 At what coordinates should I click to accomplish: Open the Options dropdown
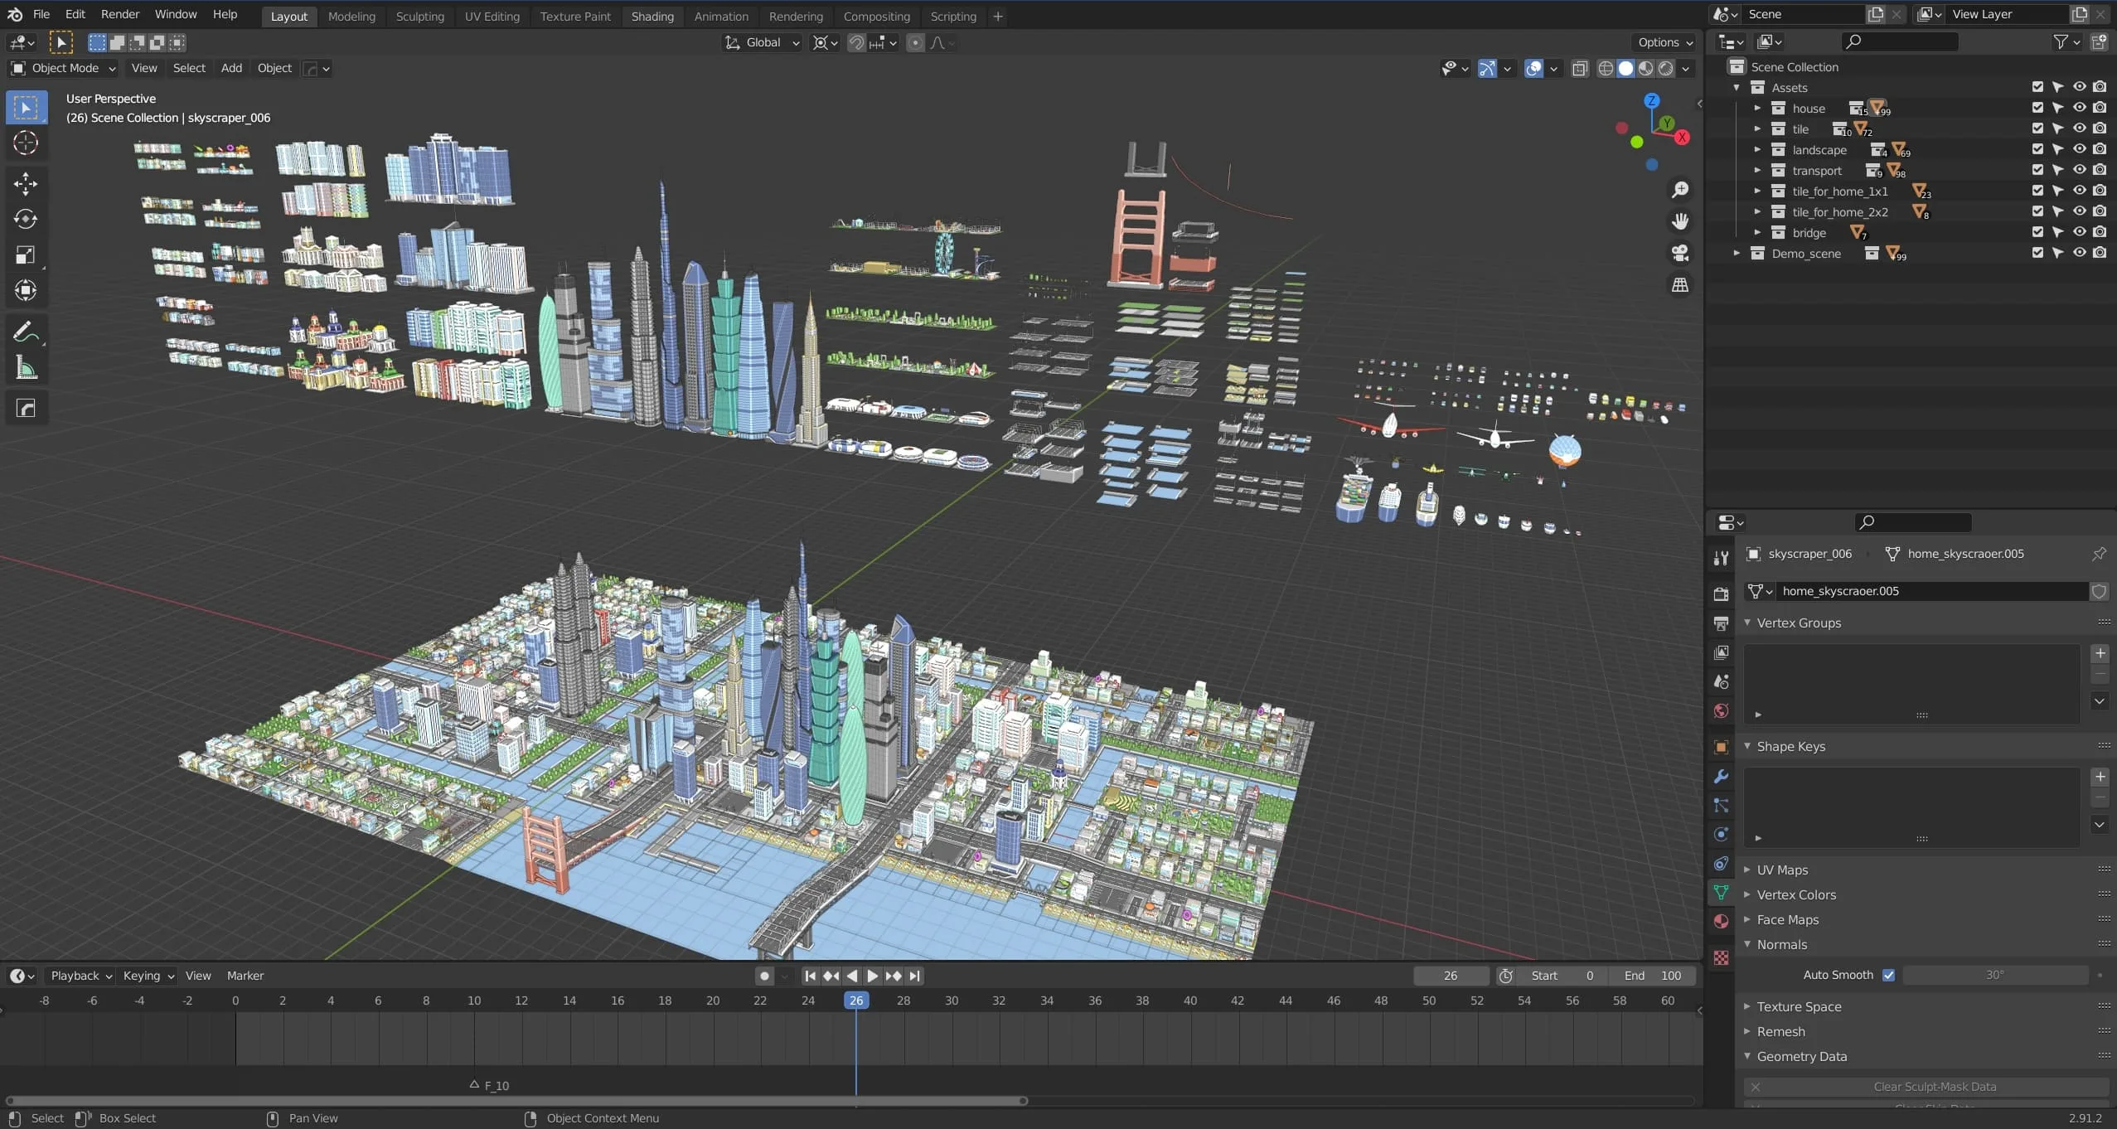(1665, 43)
